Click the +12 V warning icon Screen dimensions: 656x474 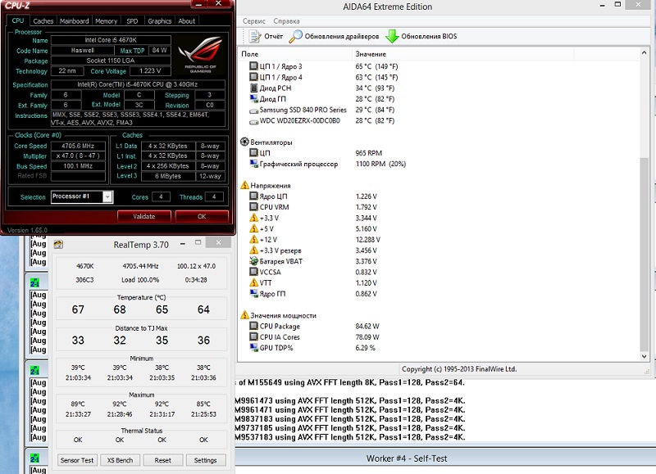(253, 239)
